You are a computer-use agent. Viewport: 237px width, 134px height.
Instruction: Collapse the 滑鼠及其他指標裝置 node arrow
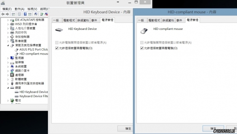(x=8, y=45)
